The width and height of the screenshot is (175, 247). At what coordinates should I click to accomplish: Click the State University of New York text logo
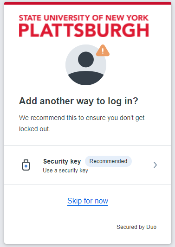[84, 18]
